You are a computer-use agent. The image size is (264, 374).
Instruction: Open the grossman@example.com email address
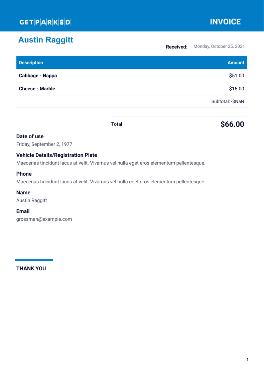[44, 219]
